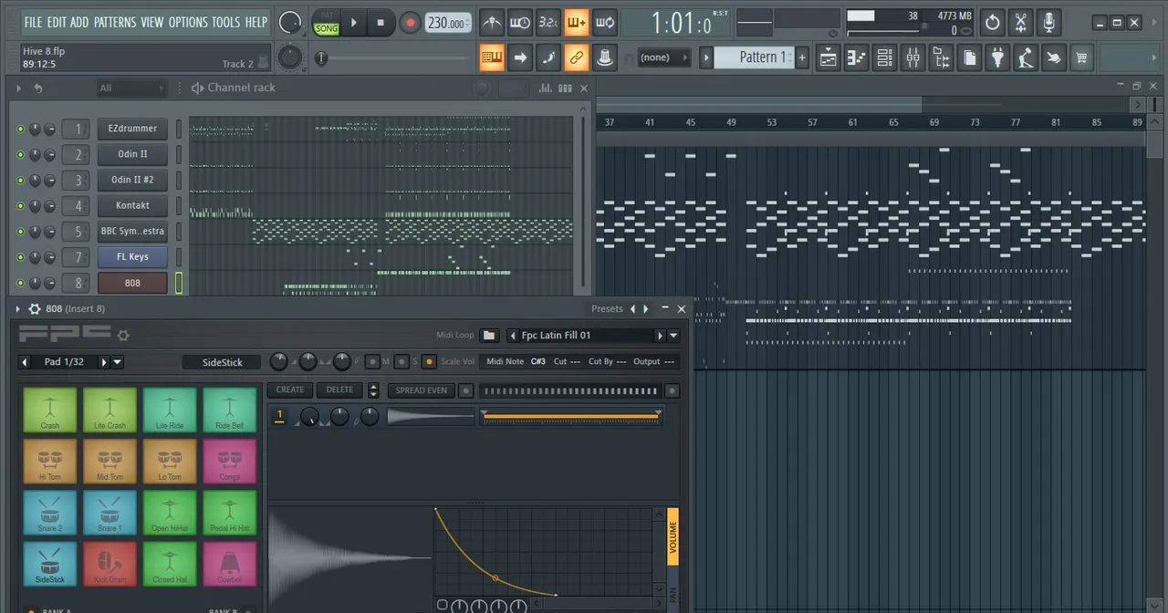Click the microphone recording icon

click(x=1049, y=22)
